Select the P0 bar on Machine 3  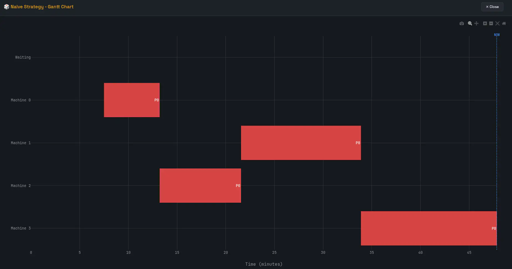click(x=429, y=228)
